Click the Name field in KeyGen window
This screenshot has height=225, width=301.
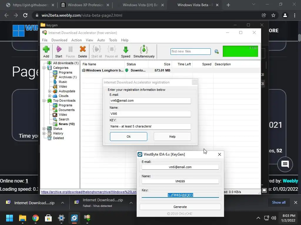pos(180,181)
